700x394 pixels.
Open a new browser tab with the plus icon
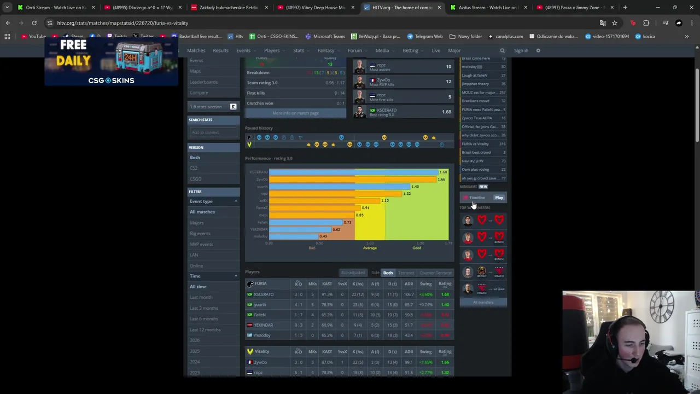point(625,8)
